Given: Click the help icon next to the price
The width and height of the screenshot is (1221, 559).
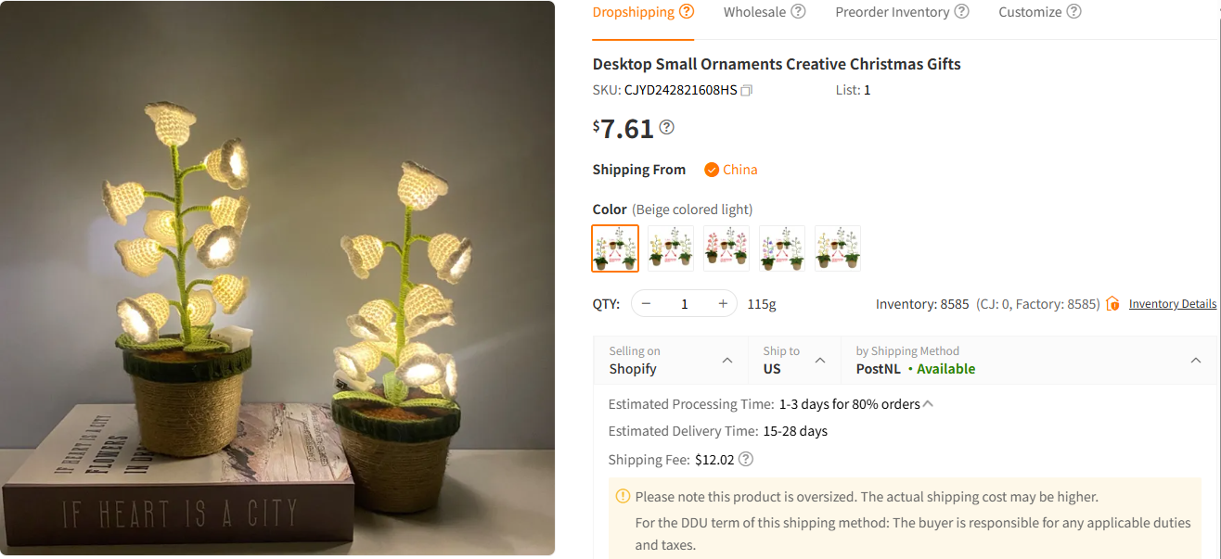Looking at the screenshot, I should (666, 127).
